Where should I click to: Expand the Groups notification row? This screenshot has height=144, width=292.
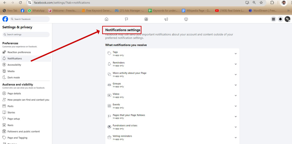point(172,85)
